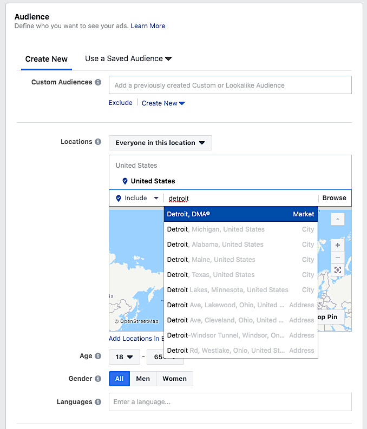Select Men gender option
Viewport: 367px width, 429px height.
tap(143, 379)
